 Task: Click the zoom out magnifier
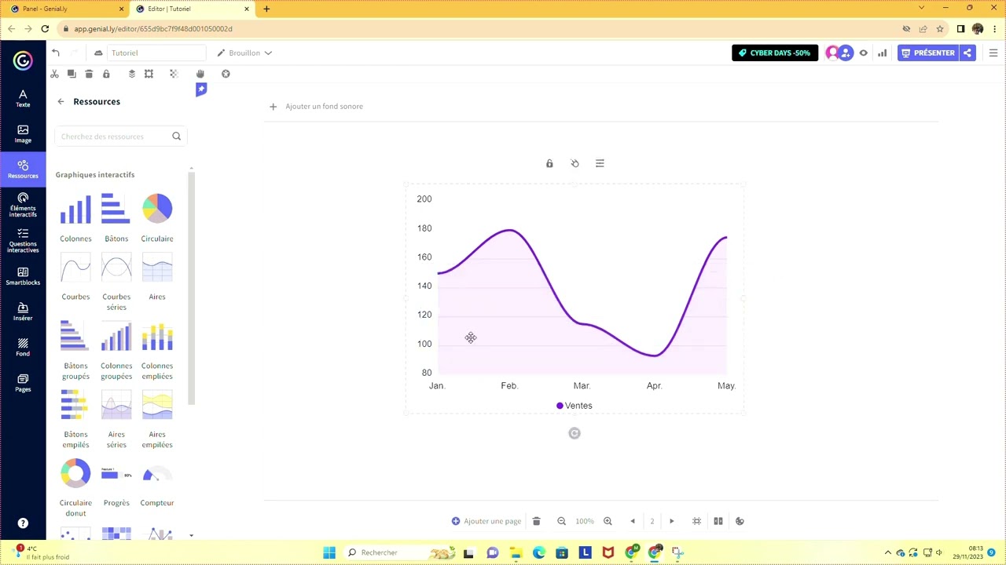[x=561, y=521]
